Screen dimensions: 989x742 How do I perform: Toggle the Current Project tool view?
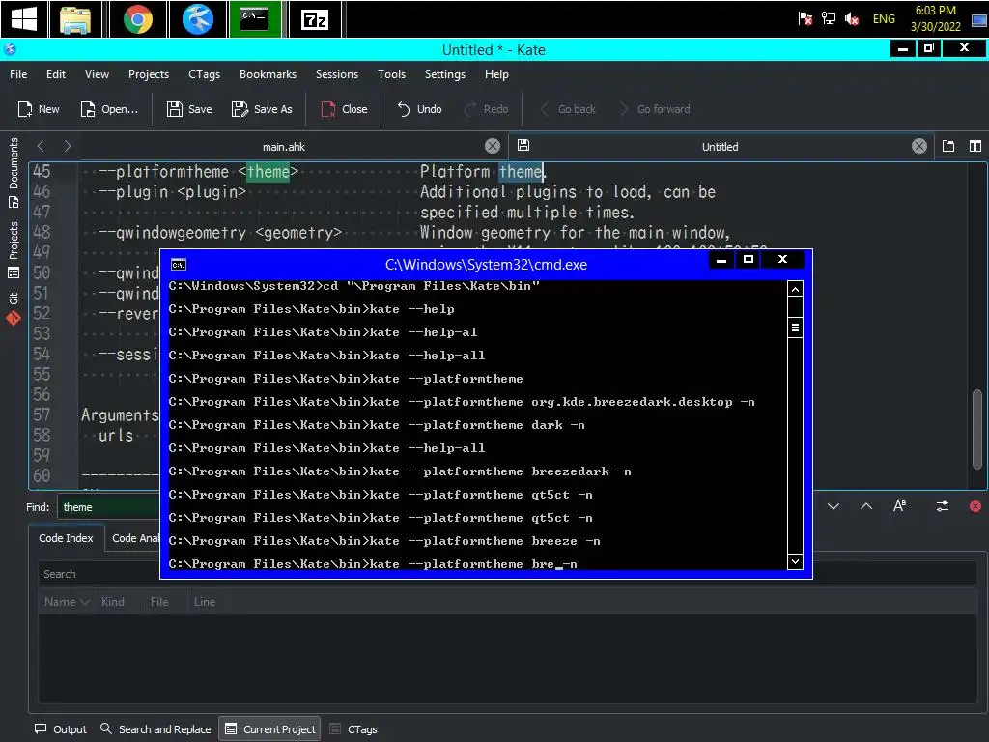click(x=270, y=728)
